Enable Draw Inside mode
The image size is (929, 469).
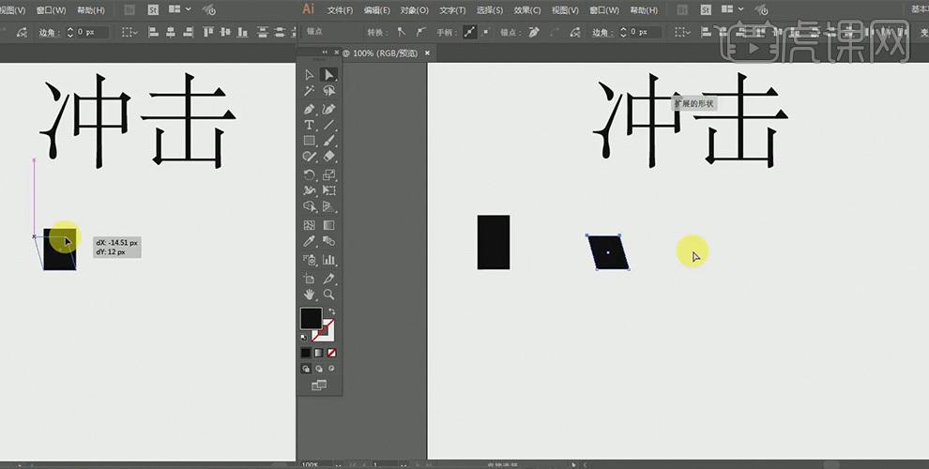point(331,369)
